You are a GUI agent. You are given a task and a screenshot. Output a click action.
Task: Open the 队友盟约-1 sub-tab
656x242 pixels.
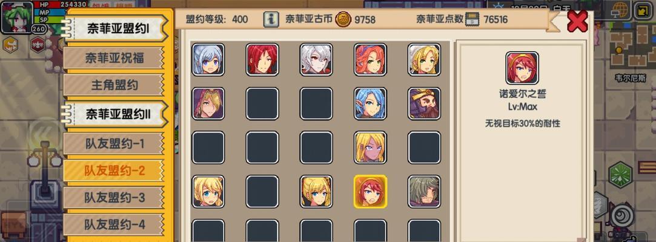click(114, 144)
